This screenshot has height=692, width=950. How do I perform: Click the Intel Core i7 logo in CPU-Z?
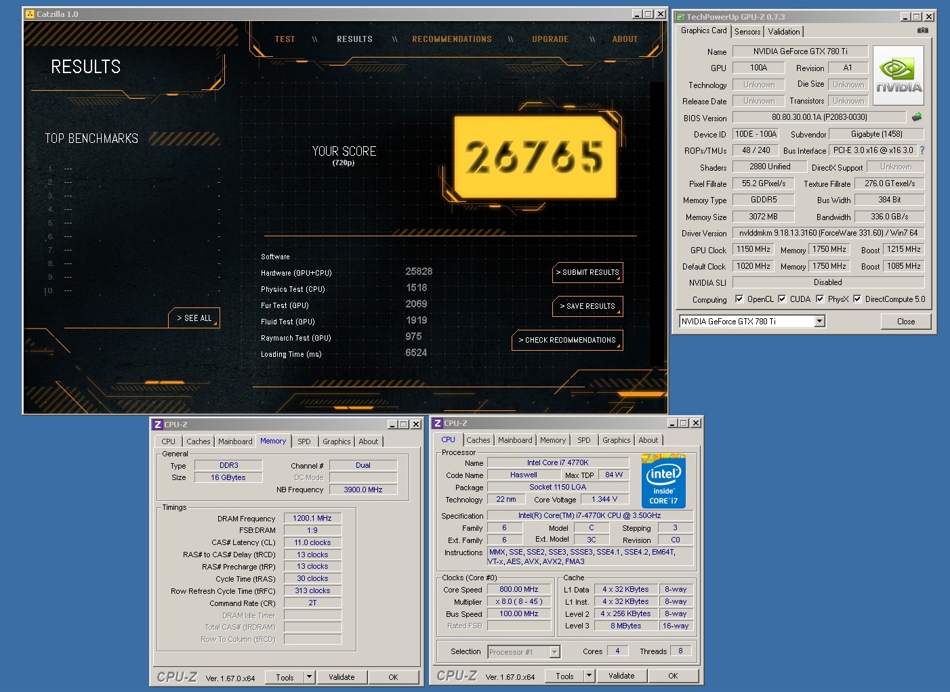coord(663,482)
